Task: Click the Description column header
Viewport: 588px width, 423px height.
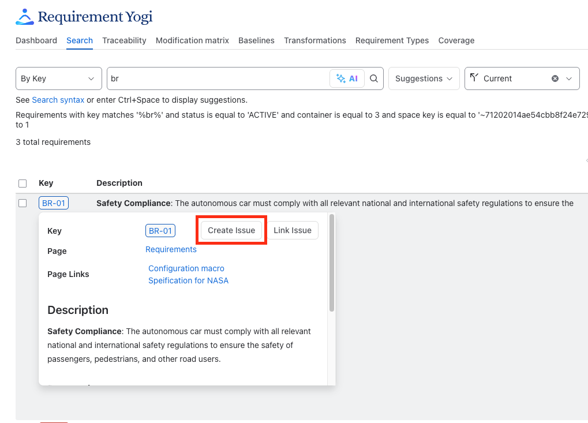Action: coord(119,183)
